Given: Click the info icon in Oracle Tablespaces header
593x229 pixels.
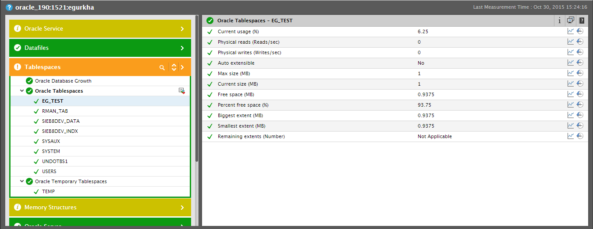Looking at the screenshot, I should [x=560, y=21].
